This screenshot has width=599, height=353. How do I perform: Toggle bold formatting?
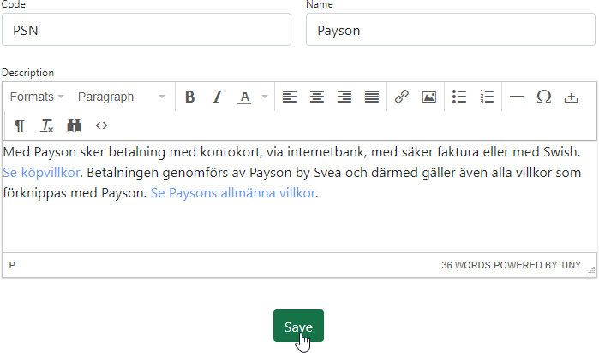point(190,97)
